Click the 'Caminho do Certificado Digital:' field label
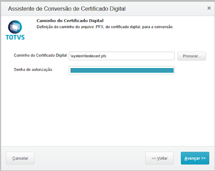Image resolution: width=215 pixels, height=171 pixels. pyautogui.click(x=41, y=55)
